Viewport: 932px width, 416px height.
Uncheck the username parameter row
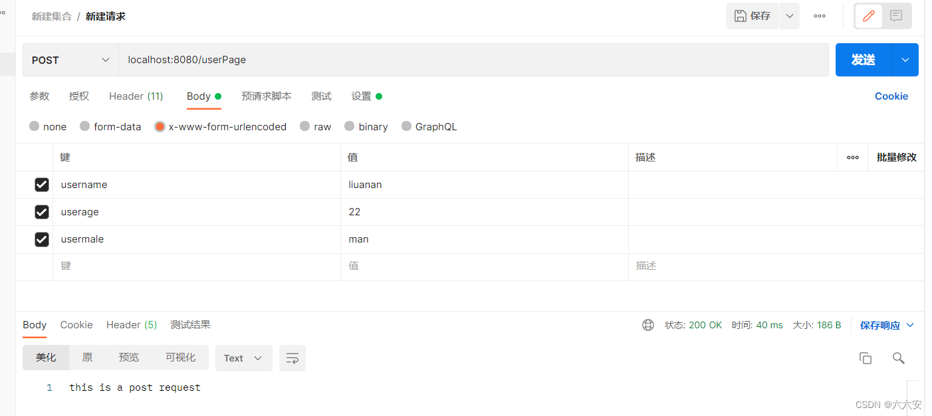(x=42, y=184)
